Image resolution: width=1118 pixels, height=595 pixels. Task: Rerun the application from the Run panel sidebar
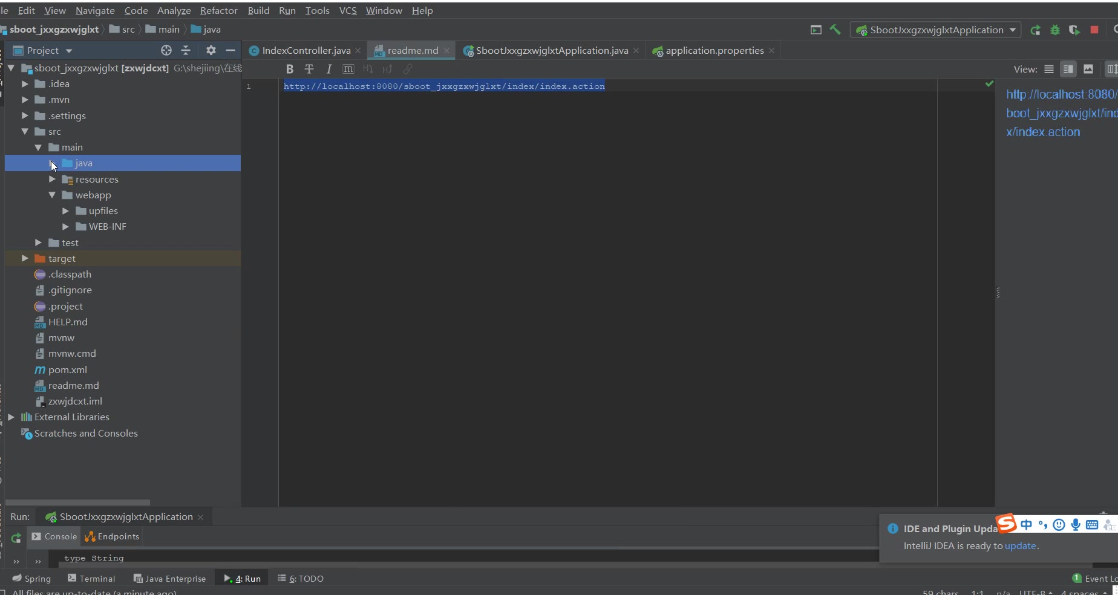[x=16, y=538]
